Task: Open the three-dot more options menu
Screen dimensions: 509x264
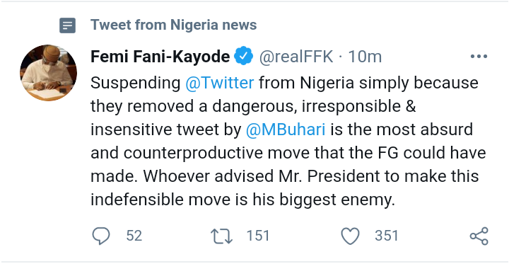Action: (479, 57)
